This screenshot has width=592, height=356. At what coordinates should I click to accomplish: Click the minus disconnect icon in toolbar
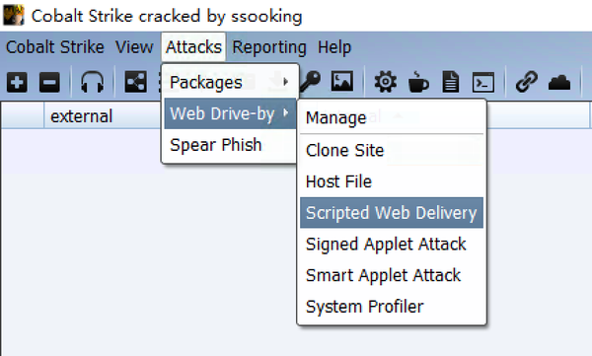(x=49, y=82)
